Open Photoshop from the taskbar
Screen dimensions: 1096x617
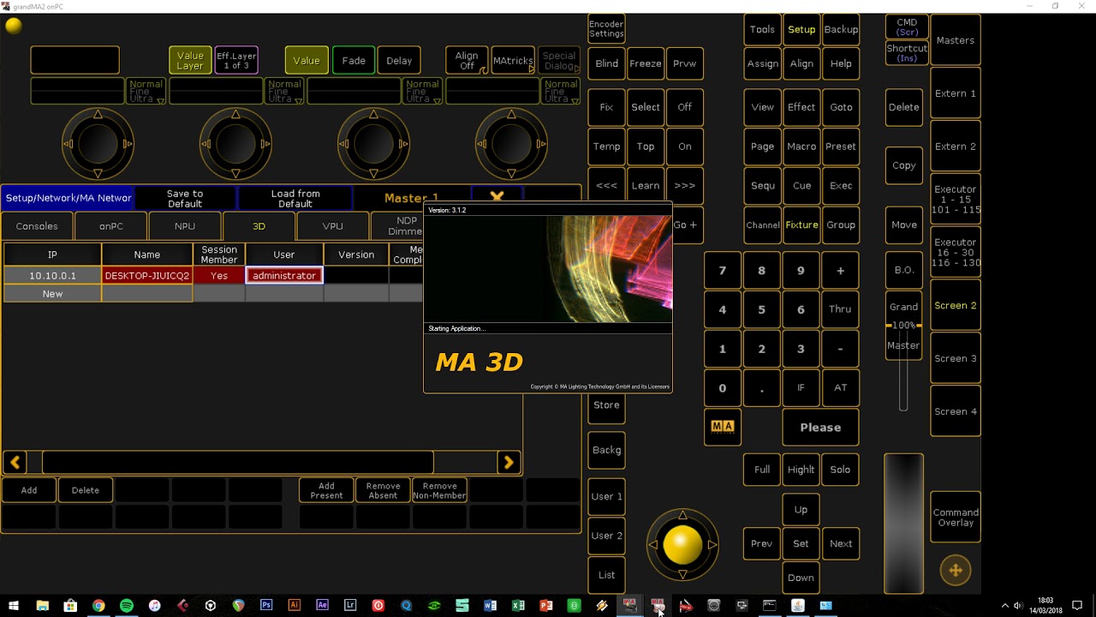(266, 606)
